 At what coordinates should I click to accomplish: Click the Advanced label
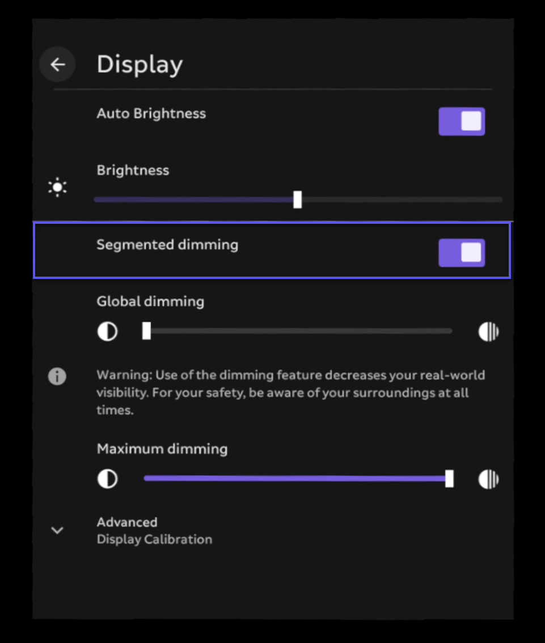[x=127, y=522]
